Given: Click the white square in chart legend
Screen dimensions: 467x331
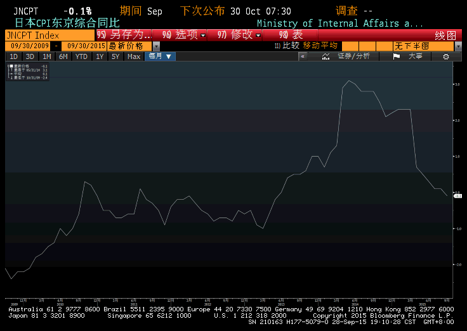Looking at the screenshot, I should (10, 66).
